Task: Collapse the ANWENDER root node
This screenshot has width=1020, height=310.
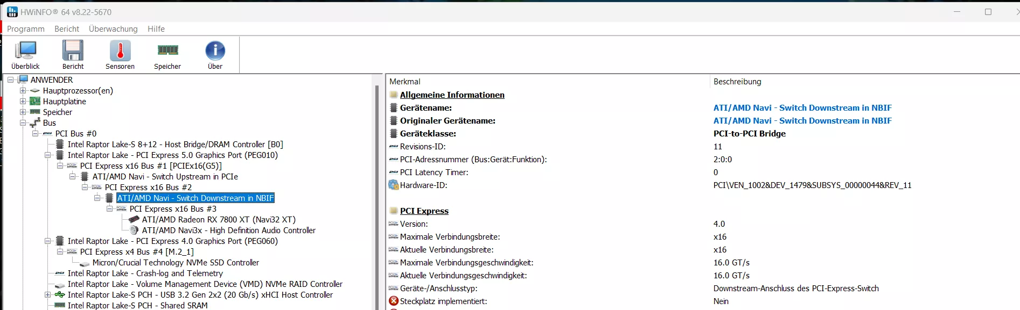Action: coord(10,80)
